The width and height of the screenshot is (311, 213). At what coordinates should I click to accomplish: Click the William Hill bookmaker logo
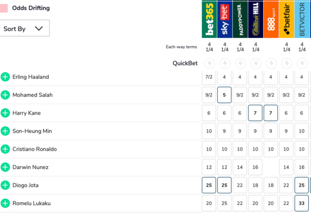point(255,19)
